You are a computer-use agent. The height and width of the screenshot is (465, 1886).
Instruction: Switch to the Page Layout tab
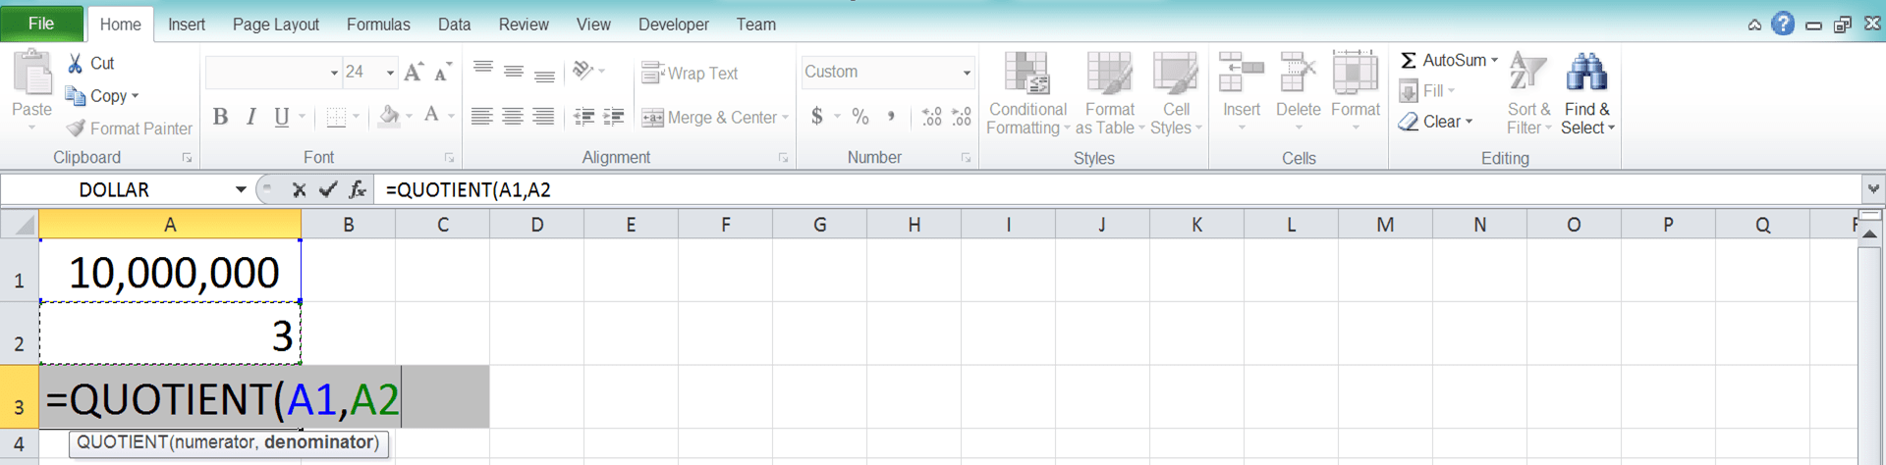(x=276, y=25)
